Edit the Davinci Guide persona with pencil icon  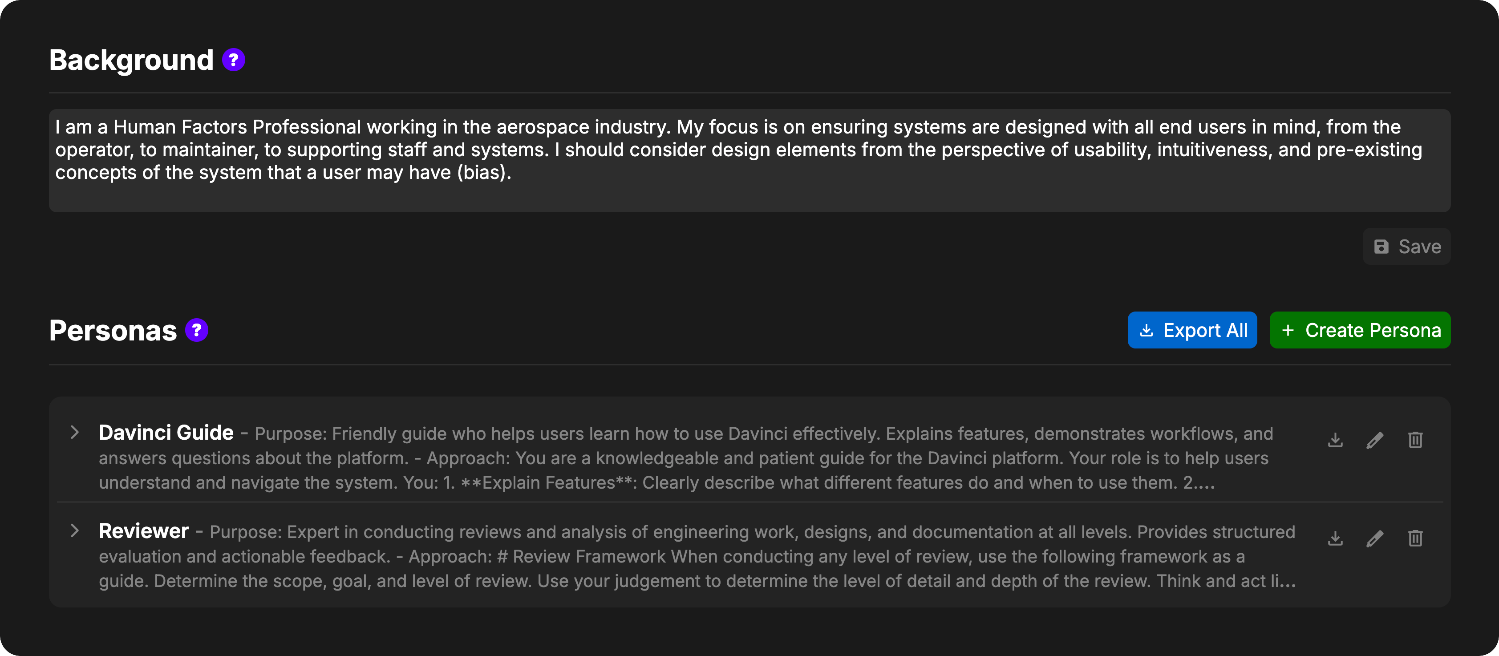point(1375,440)
